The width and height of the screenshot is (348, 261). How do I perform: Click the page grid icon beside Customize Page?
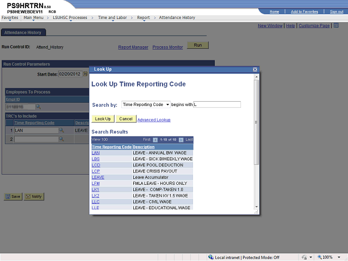coord(336,26)
